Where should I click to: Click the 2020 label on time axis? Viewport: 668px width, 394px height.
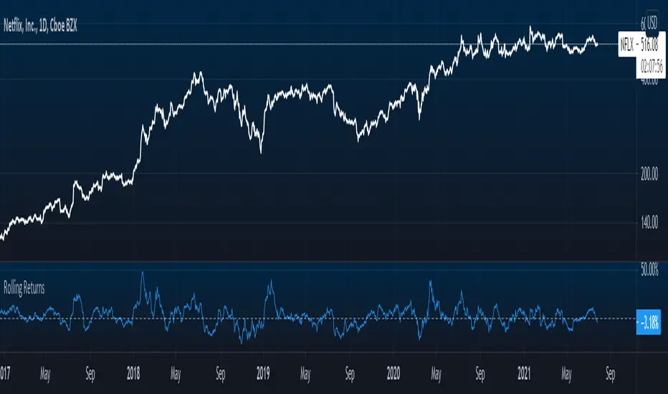393,374
